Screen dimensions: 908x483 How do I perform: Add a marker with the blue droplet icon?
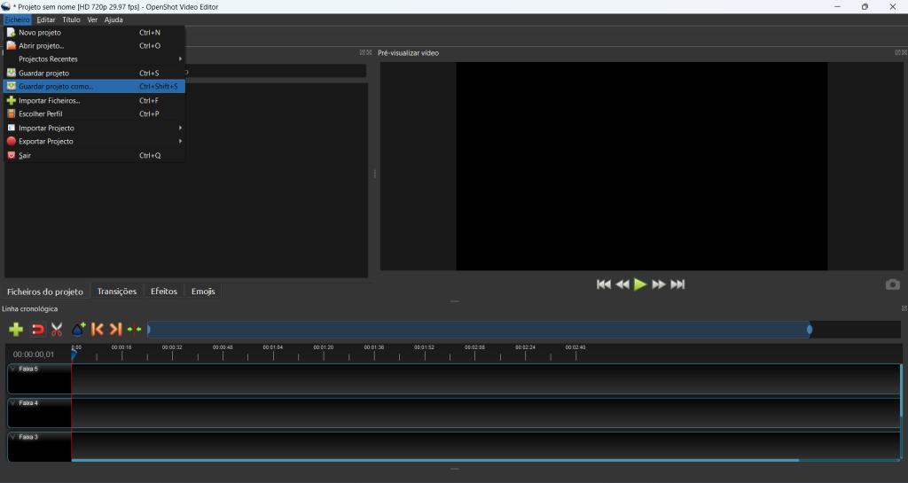click(78, 330)
